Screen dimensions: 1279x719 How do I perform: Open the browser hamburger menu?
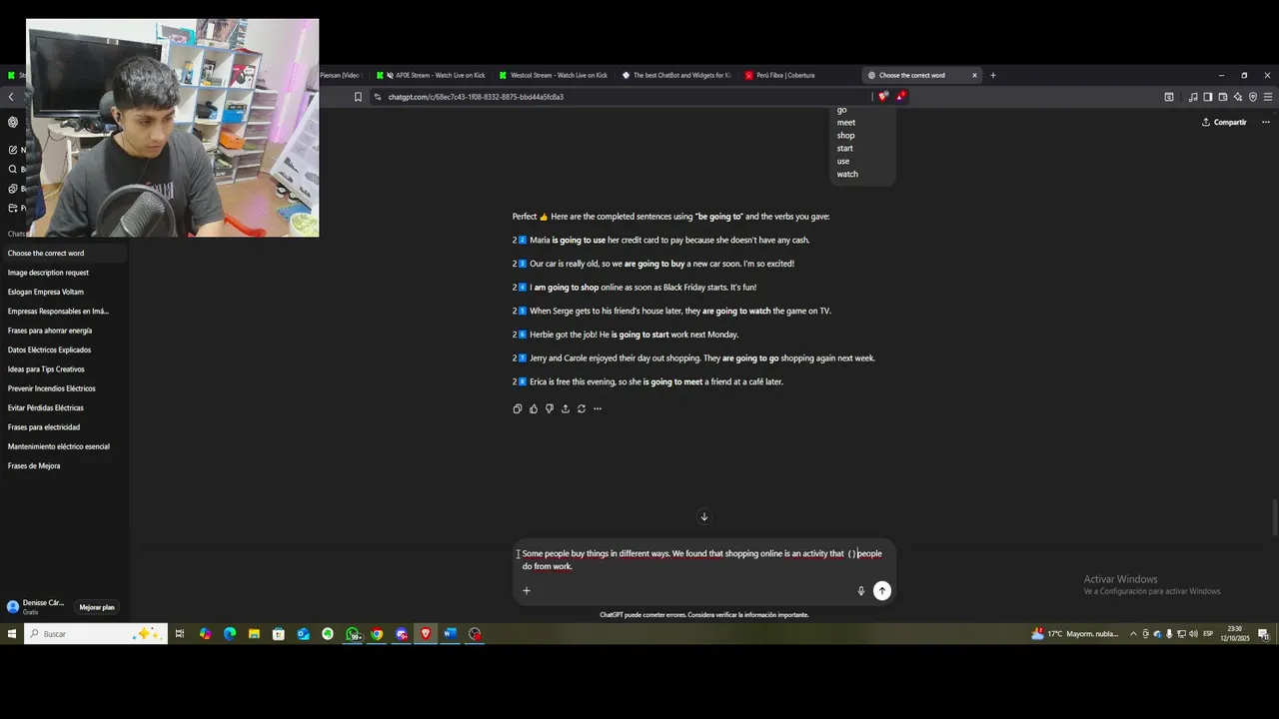[x=1268, y=97]
